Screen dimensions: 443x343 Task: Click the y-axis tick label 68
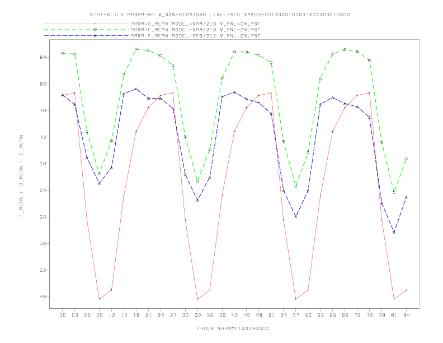(43, 164)
